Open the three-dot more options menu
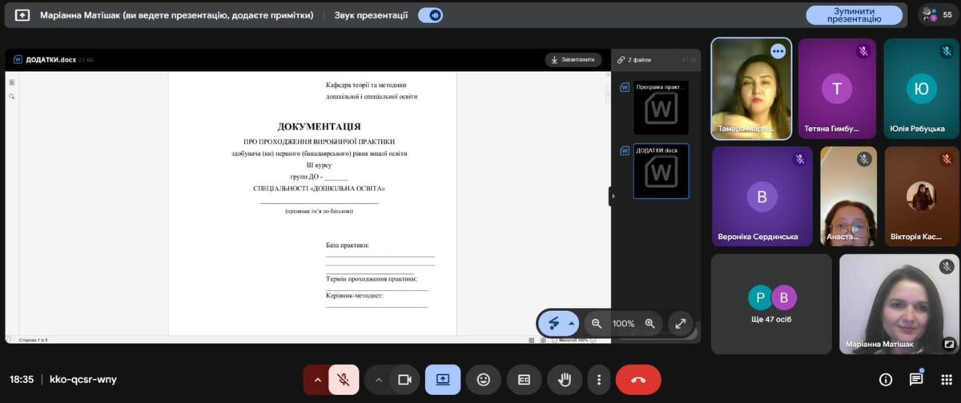 pyautogui.click(x=597, y=380)
